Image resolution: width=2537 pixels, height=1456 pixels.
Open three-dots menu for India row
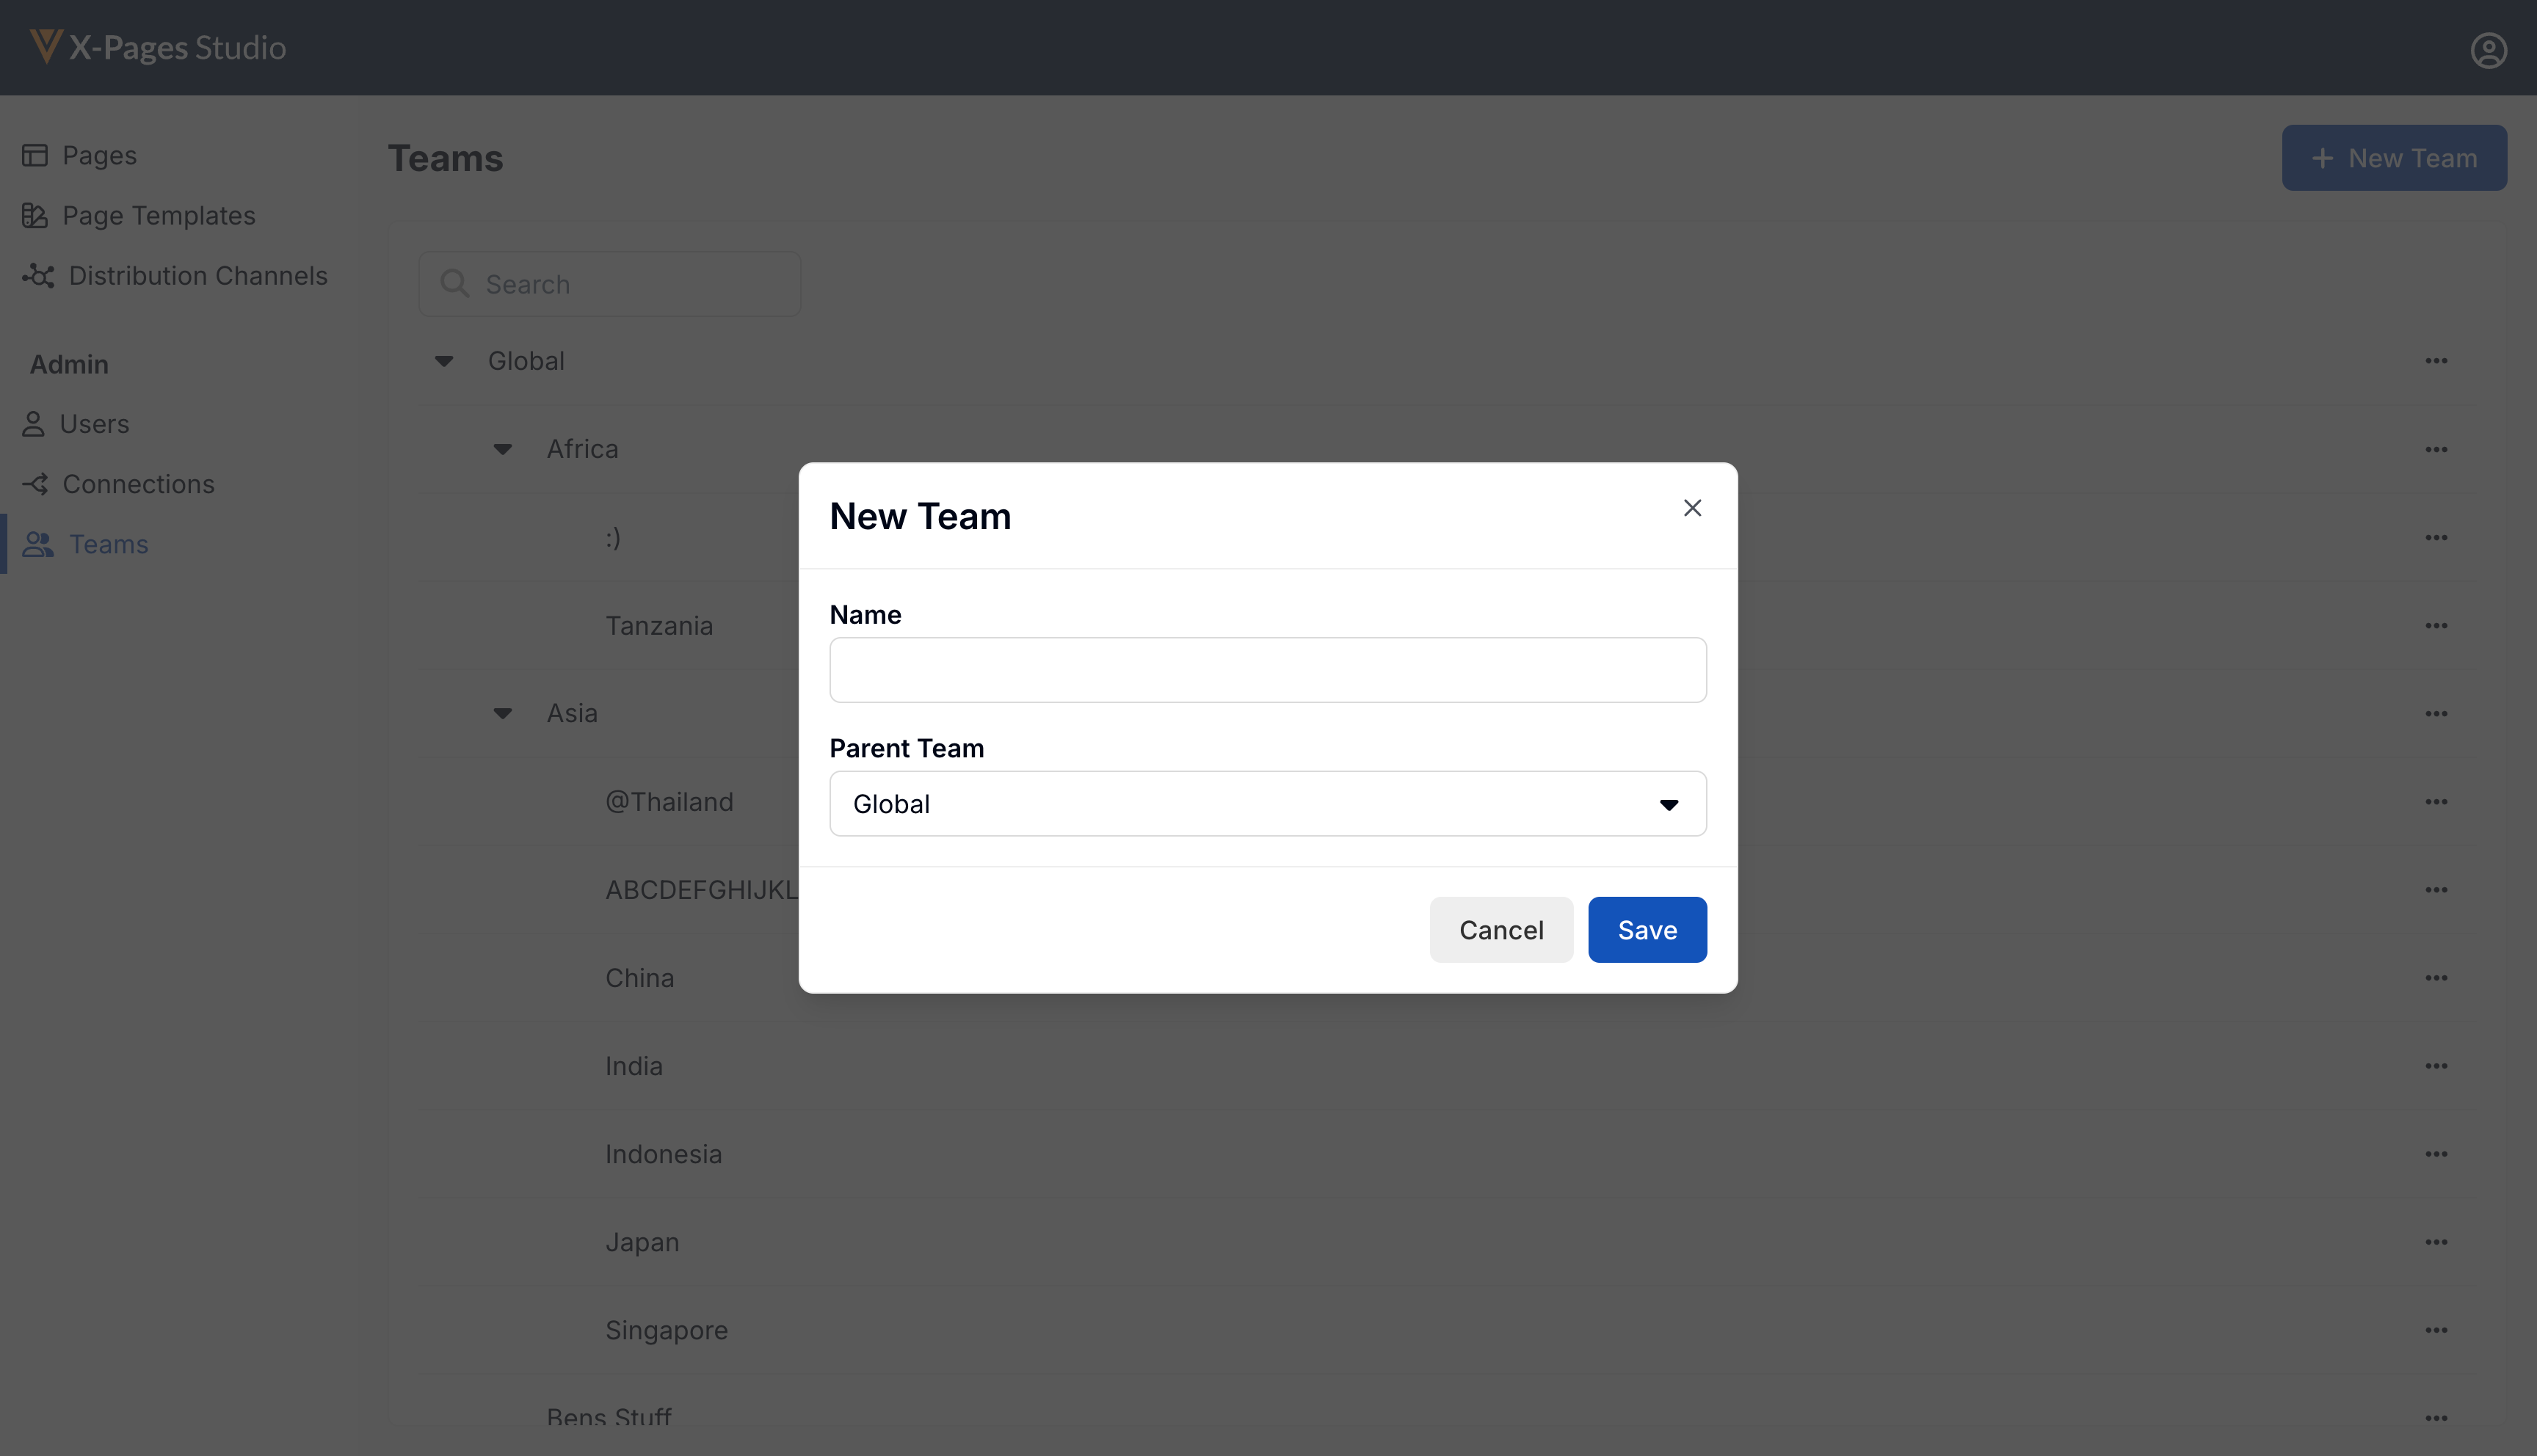pos(2436,1066)
